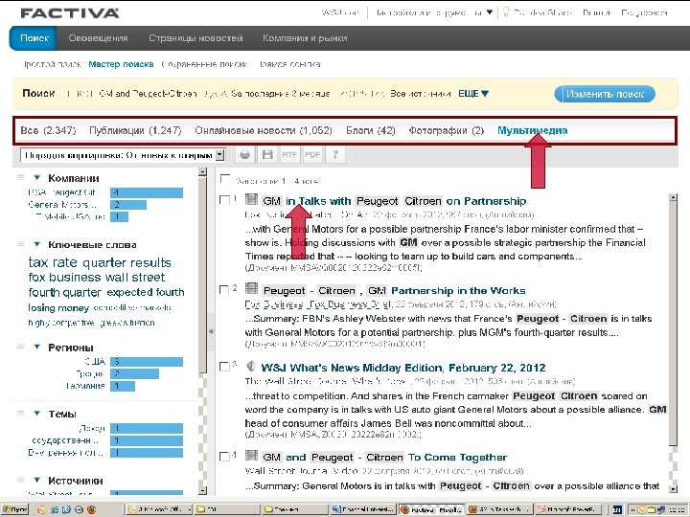This screenshot has width=690, height=517.
Task: Click the video icon beside 'GM and Peugeot-Citroen To Come Together'
Action: point(251,456)
